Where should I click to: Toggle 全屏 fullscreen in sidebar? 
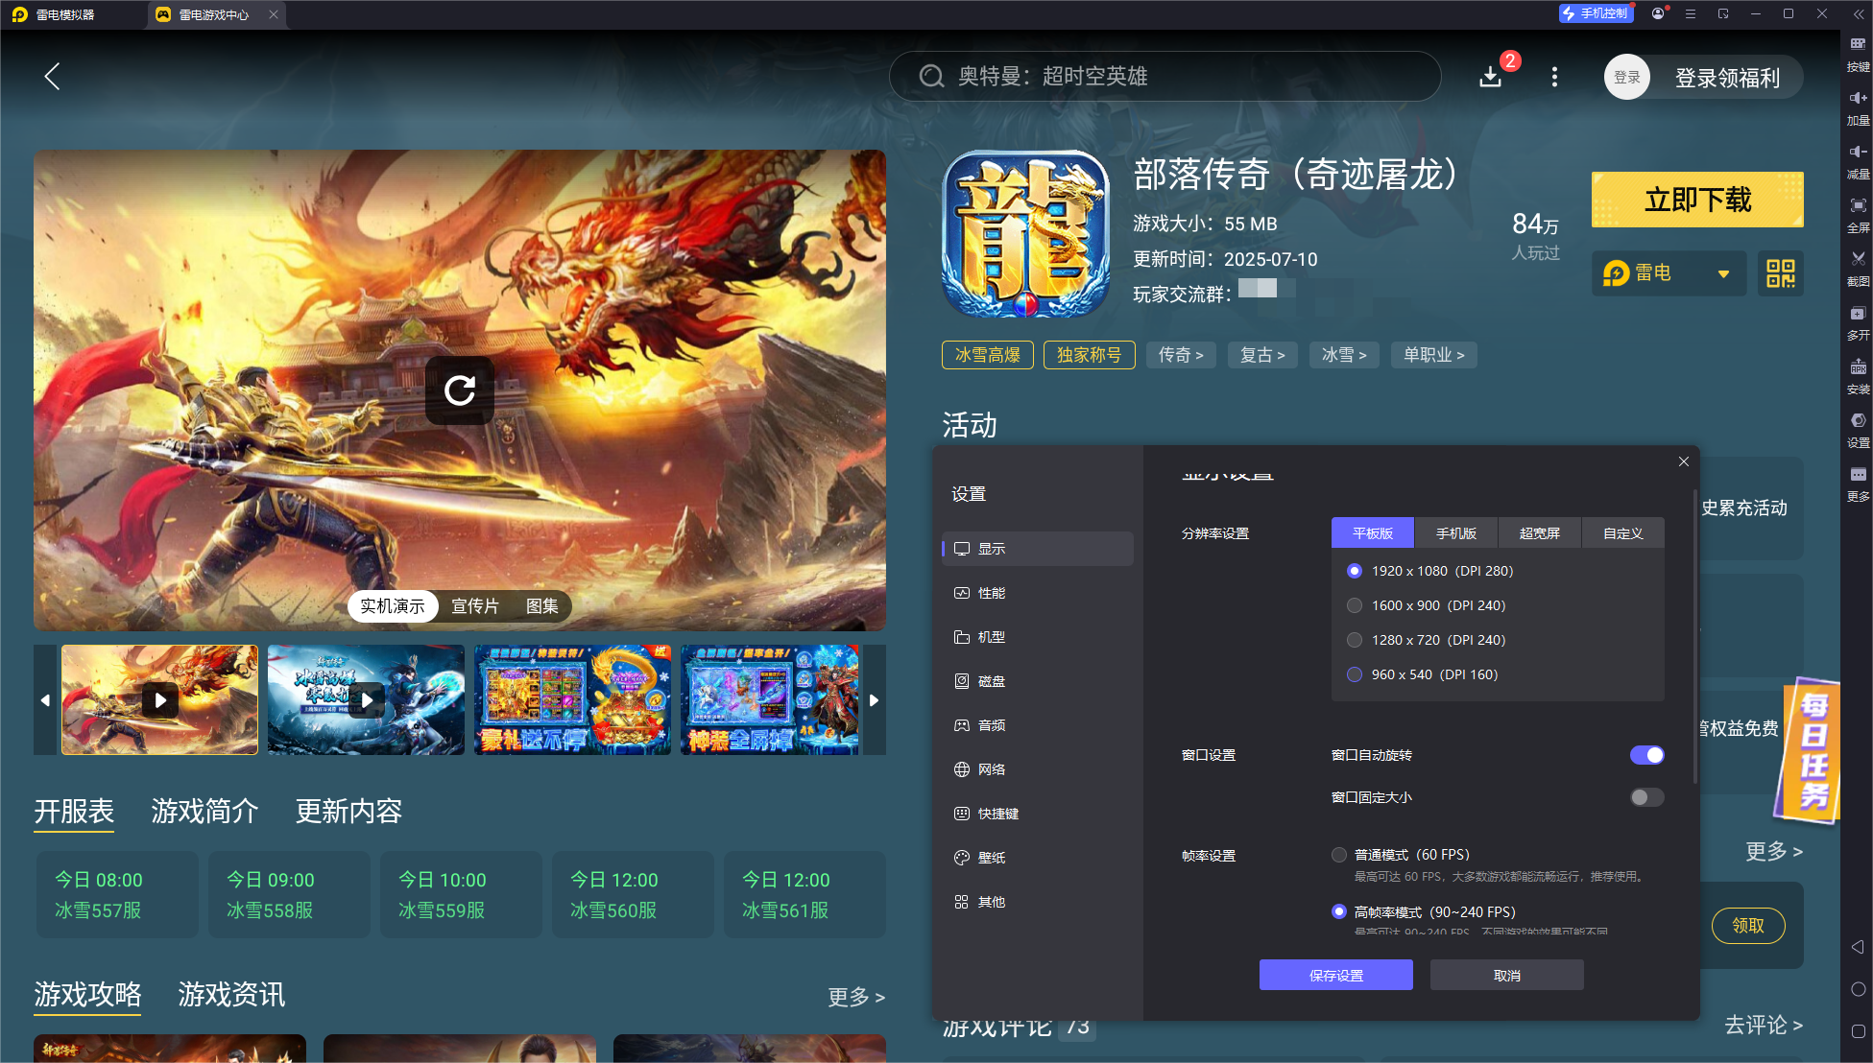click(x=1858, y=216)
